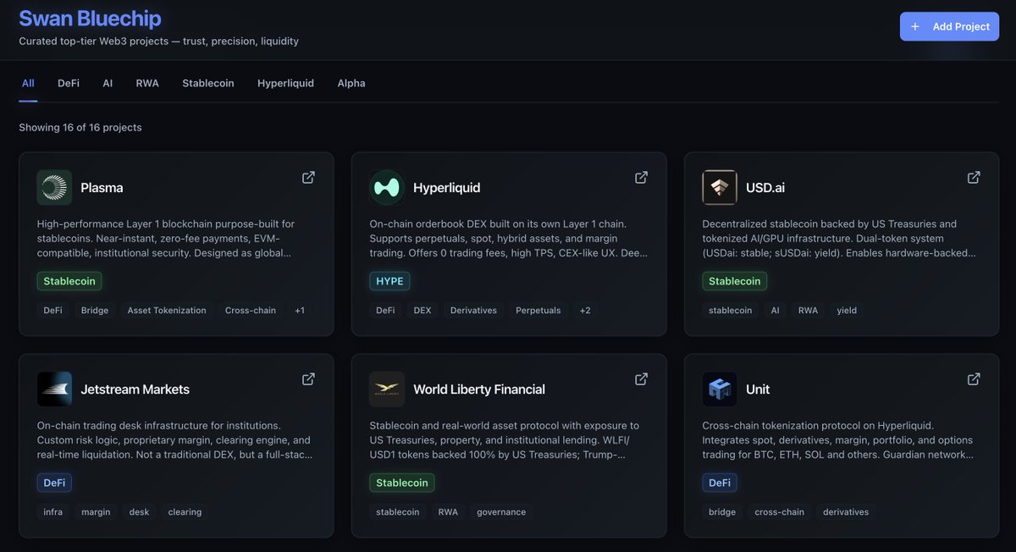Click Plasma's Bridge tag

pyautogui.click(x=95, y=311)
